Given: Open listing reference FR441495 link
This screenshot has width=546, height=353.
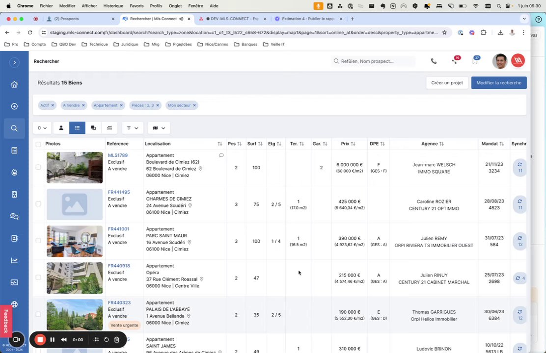Looking at the screenshot, I should 119,192.
